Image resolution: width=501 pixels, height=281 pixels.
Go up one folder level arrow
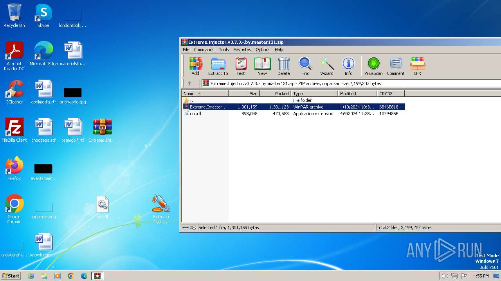[189, 83]
